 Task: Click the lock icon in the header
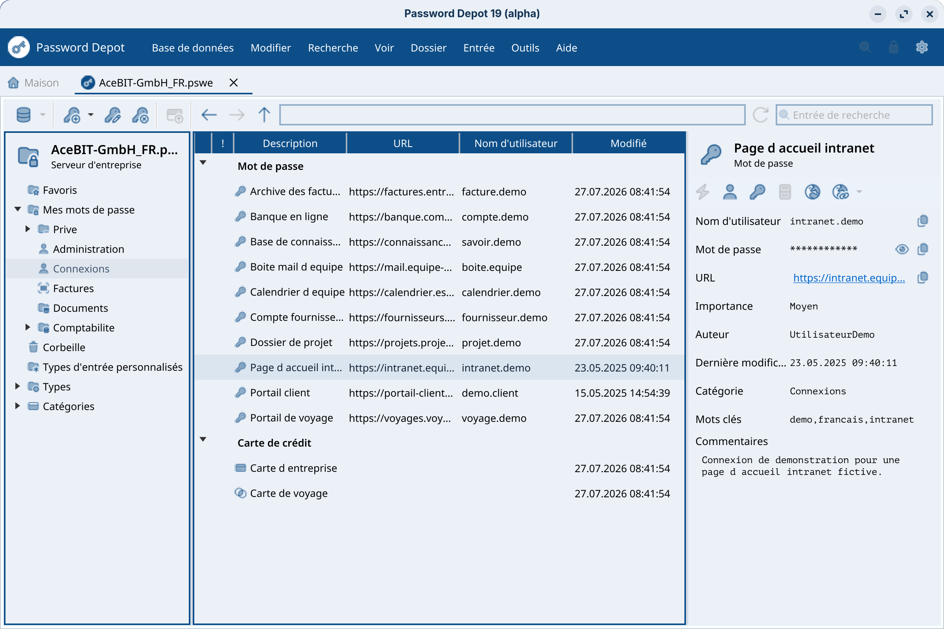(893, 47)
